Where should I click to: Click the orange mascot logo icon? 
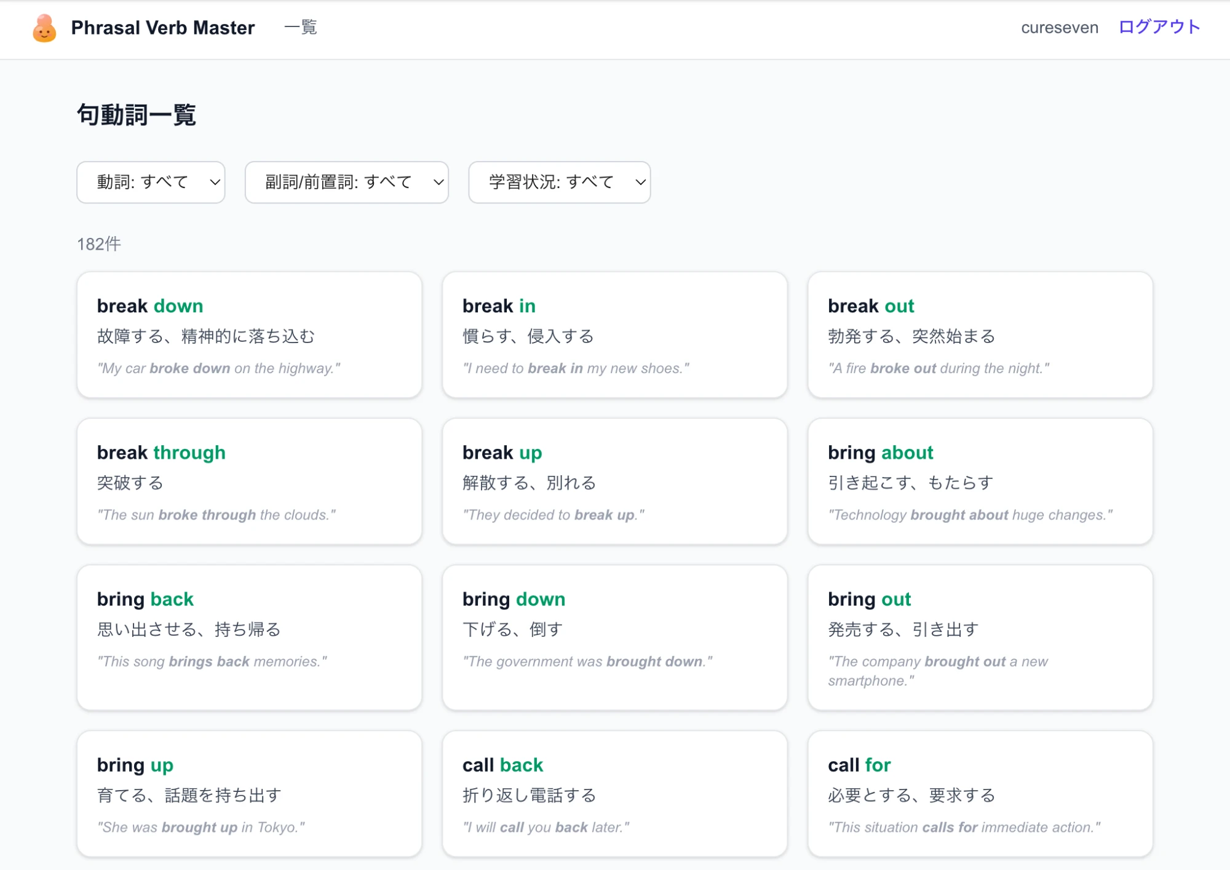pyautogui.click(x=44, y=28)
